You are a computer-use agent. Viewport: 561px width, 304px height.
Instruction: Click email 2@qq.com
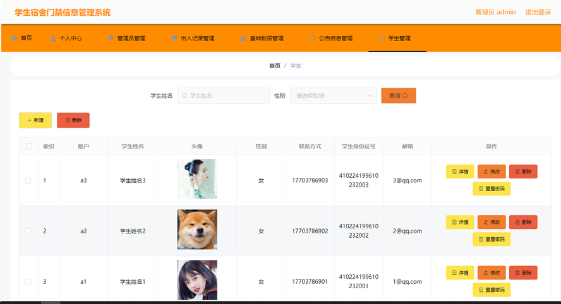click(x=407, y=231)
